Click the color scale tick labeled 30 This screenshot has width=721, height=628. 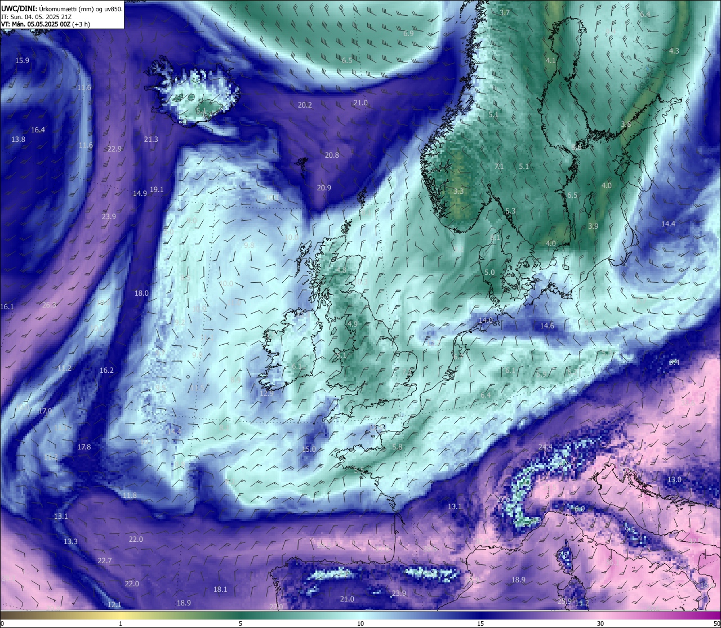pos(600,623)
